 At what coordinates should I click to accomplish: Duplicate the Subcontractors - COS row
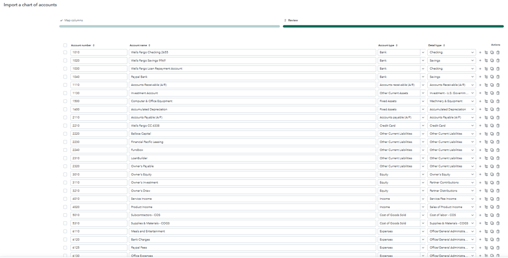pos(492,215)
